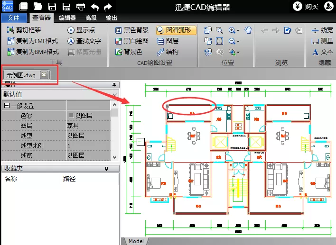The width and height of the screenshot is (336, 245).
Task: Switch to the 查看器 tab
Action: 41,18
